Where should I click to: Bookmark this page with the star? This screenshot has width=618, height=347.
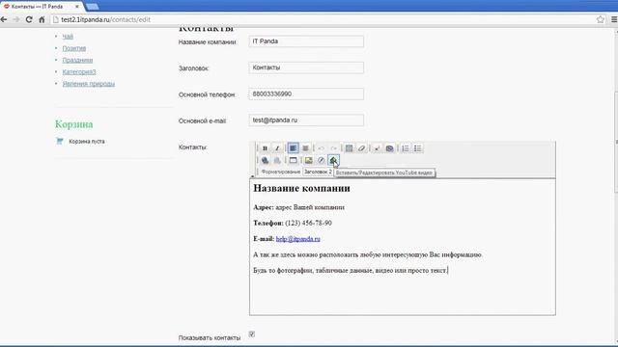point(600,19)
